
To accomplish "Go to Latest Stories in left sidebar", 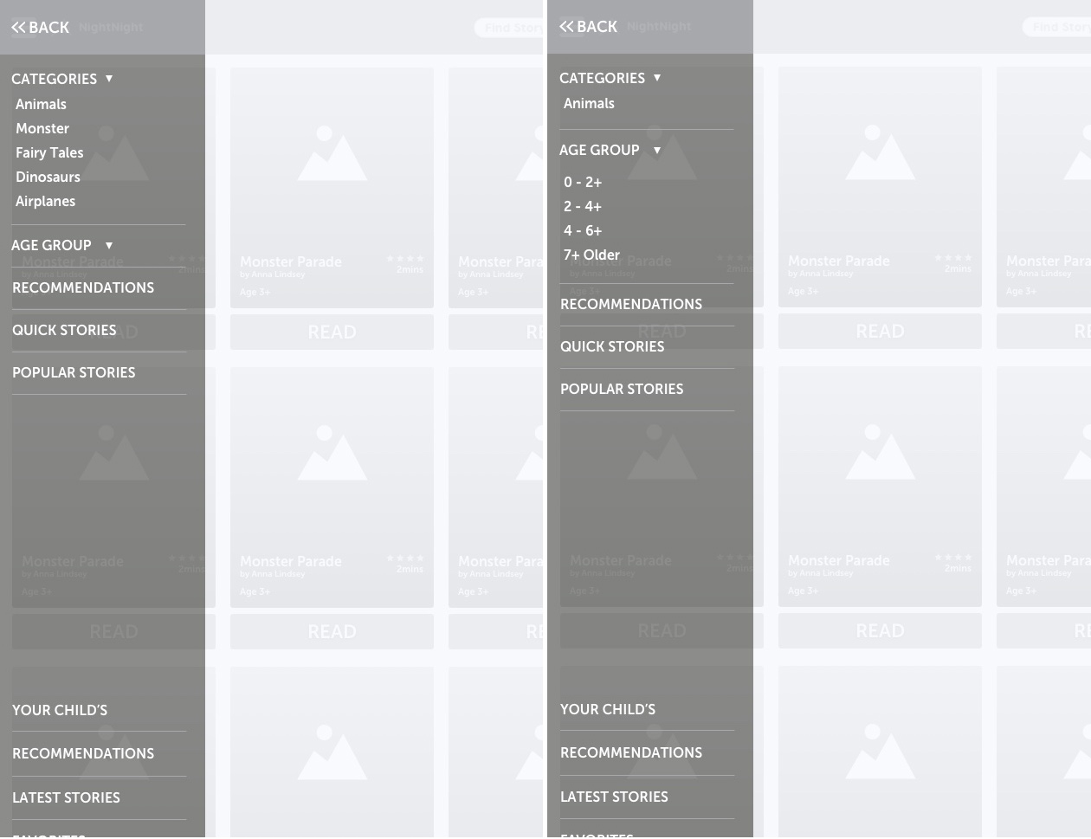I will click(66, 797).
